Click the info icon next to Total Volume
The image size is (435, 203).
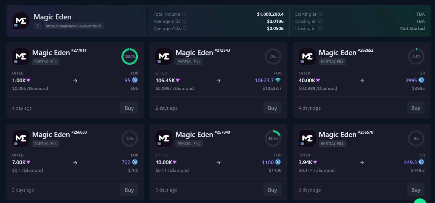coord(185,14)
